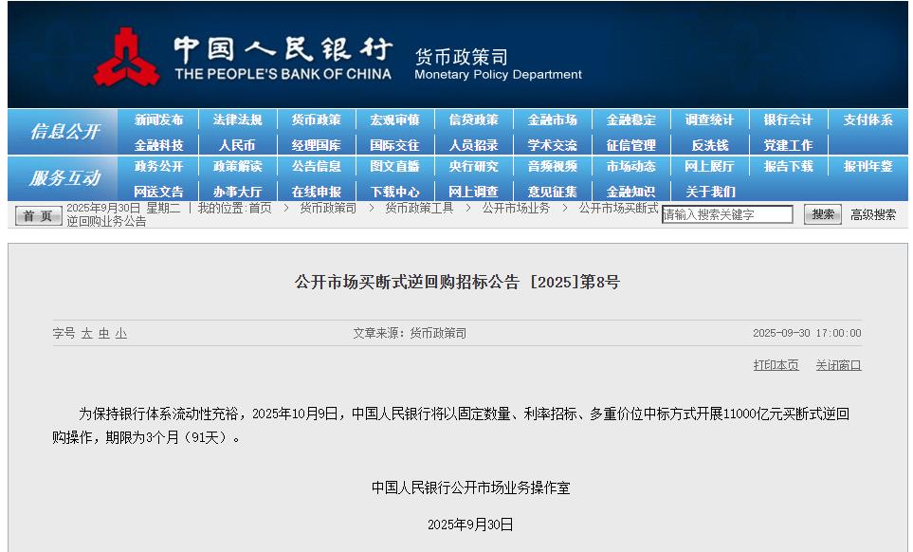The image size is (913, 552).
Task: Open the 下载中心 section
Action: click(x=394, y=190)
